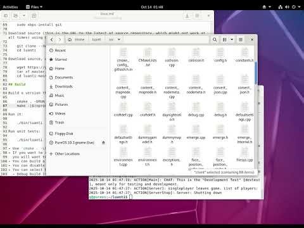This screenshot has width=304, height=228.
Task: Select environment.h file icon
Action: pos(148,152)
